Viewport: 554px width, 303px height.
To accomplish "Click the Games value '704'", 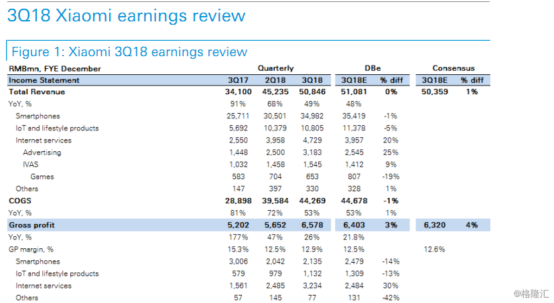I will click(x=275, y=177).
